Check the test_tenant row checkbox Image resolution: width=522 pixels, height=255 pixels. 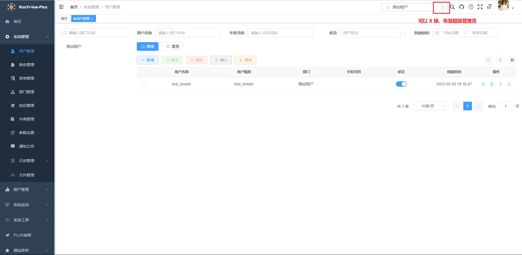click(144, 84)
